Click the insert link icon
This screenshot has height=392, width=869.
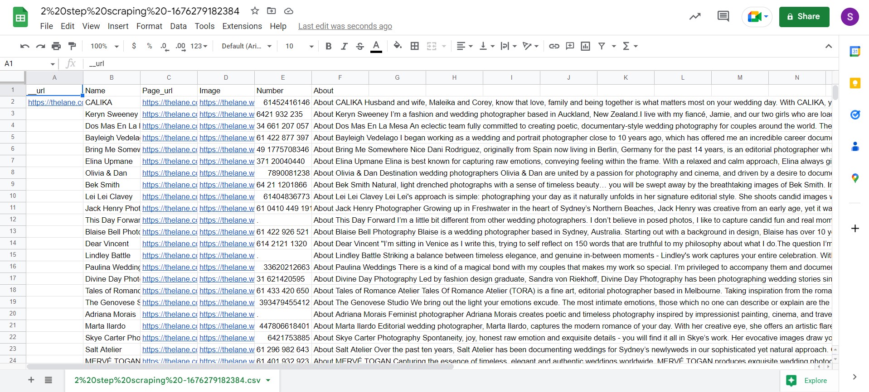click(554, 46)
